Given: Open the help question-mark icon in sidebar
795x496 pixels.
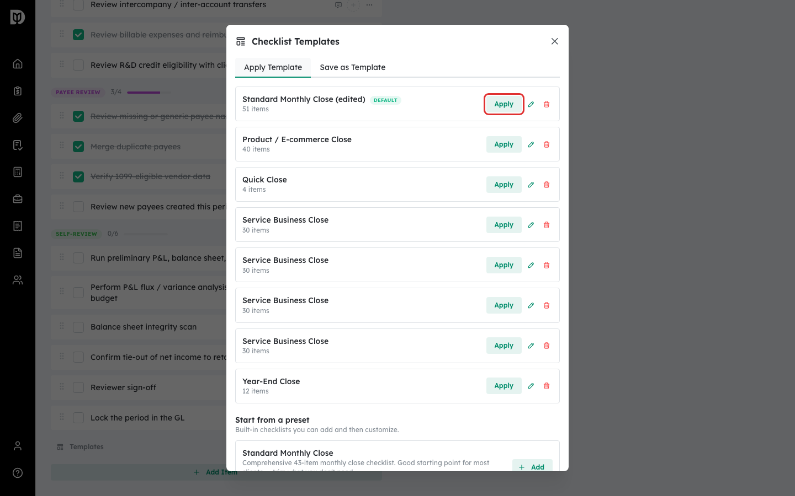Looking at the screenshot, I should coord(18,473).
